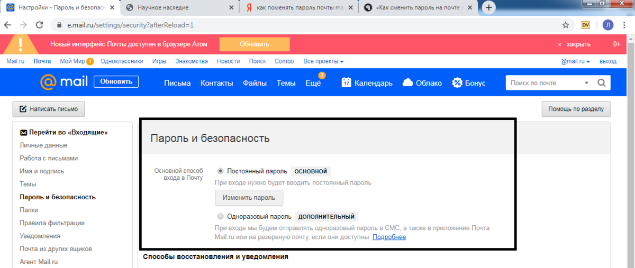Viewport: 635px width, 268px height.
Task: Open Бонус percent badge icon
Action: coord(457,82)
